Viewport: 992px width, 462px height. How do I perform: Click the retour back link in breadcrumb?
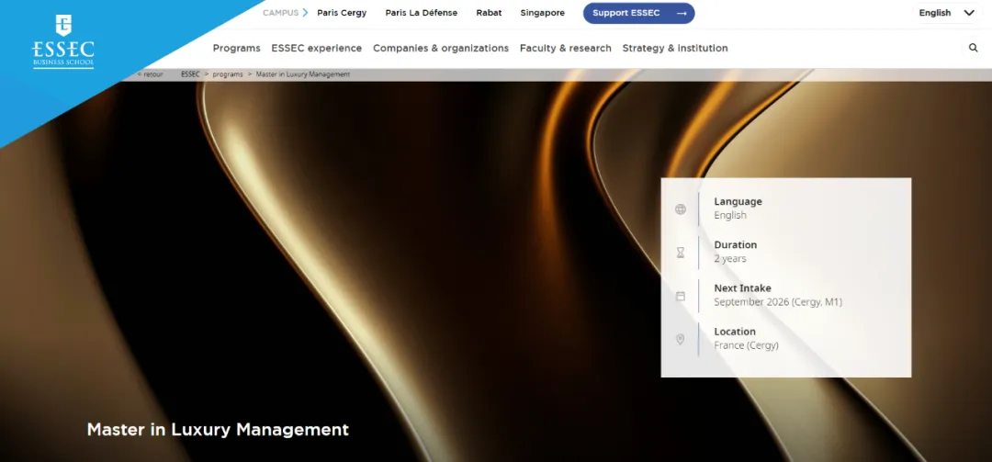(152, 74)
